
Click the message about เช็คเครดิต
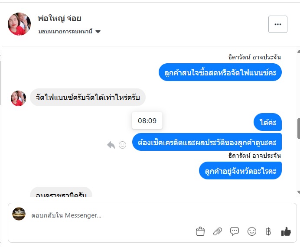(207, 142)
